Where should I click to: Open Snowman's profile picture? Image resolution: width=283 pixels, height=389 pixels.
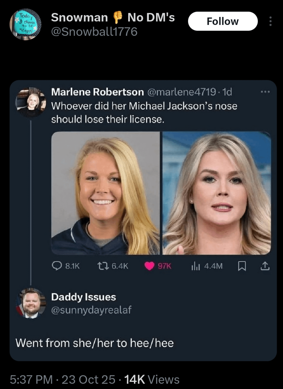(x=25, y=24)
